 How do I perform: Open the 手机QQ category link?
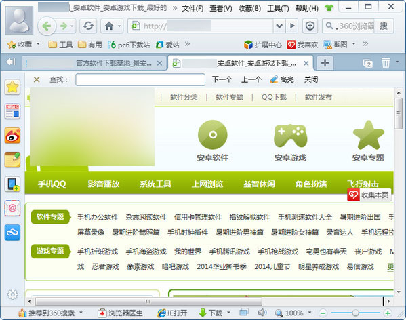(52, 184)
